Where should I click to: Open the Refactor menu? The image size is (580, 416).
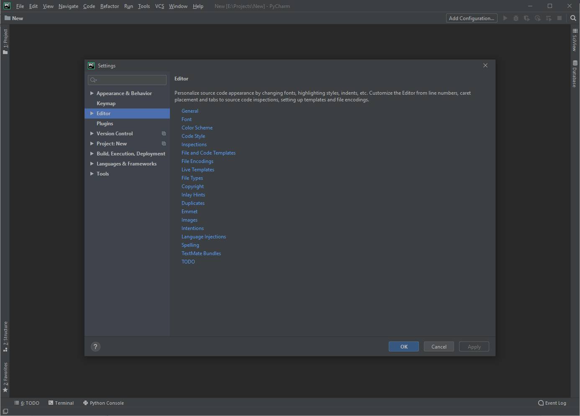(110, 6)
